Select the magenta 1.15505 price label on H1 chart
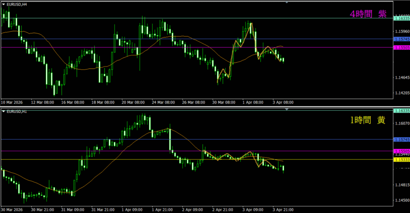Screen dimensions: 410x213 pyautogui.click(x=402, y=151)
